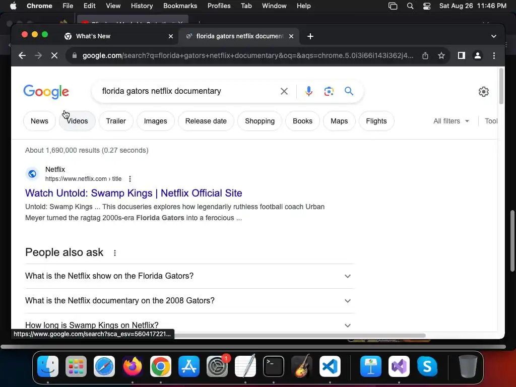This screenshot has width=516, height=387.
Task: Open Control Center in the menu bar
Action: click(426, 6)
